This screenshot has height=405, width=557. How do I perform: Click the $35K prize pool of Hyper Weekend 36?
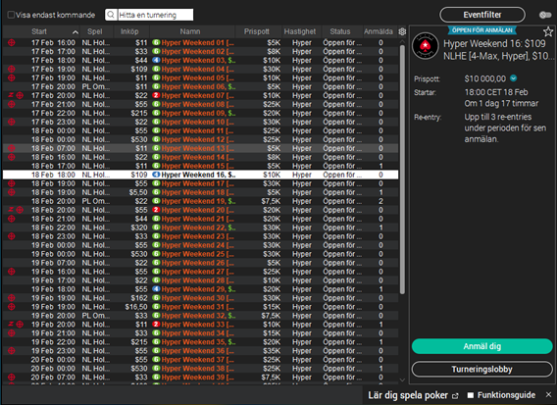272,351
